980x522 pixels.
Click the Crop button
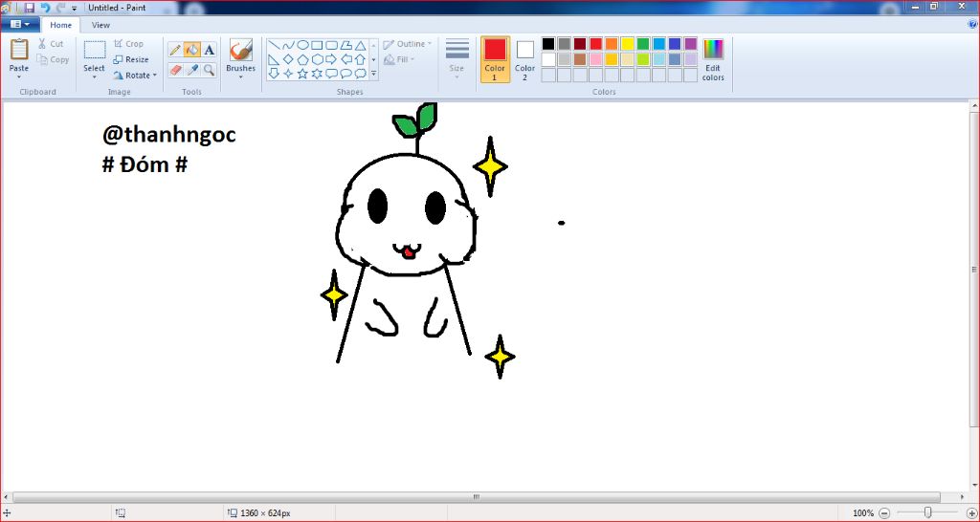point(129,44)
